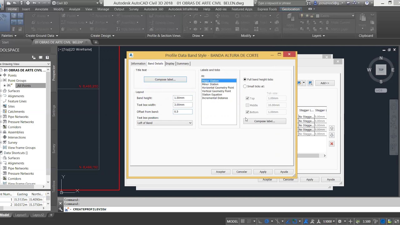Toggle the Top tick checkbox
The image size is (400, 225).
[x=247, y=98]
